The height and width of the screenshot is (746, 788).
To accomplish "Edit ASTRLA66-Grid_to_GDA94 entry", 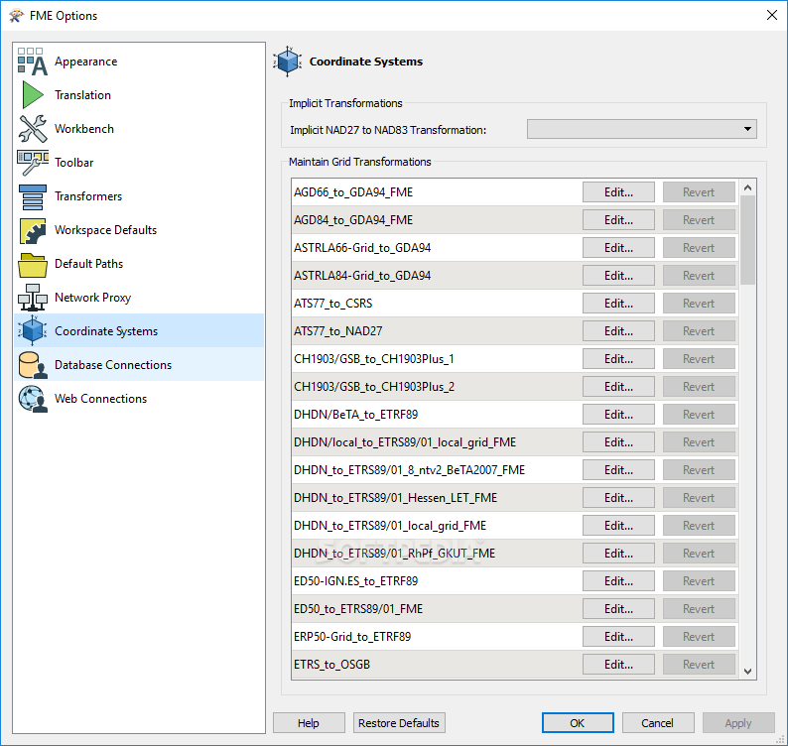I will pyautogui.click(x=618, y=248).
